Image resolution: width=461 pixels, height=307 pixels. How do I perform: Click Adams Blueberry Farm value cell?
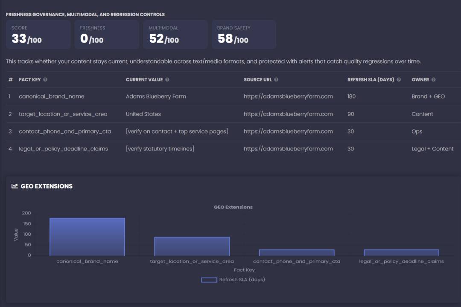pyautogui.click(x=156, y=96)
